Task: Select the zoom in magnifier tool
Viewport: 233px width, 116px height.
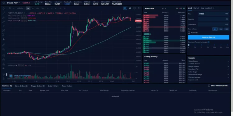Action: pos(3,49)
